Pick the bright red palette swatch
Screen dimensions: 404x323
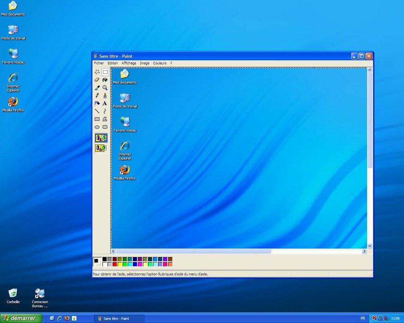[x=115, y=264]
